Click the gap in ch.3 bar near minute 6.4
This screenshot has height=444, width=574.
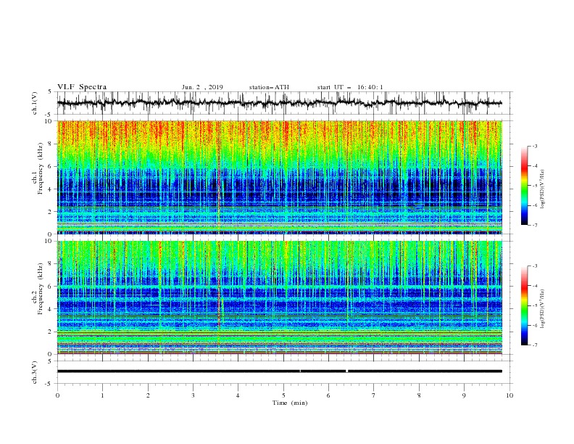click(x=346, y=371)
